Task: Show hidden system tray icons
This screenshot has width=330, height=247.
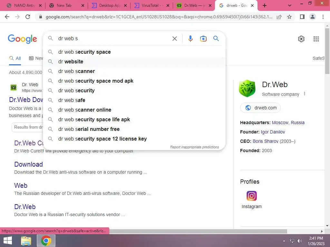Action: (284, 241)
